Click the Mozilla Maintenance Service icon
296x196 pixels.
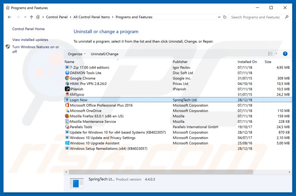(67, 121)
